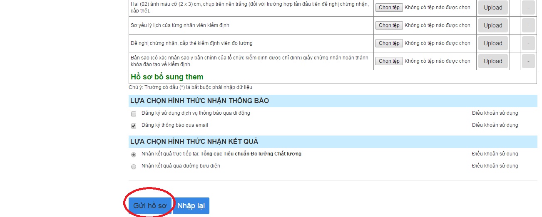
Task: Open terms of use for postal delivery
Action: coord(495,166)
